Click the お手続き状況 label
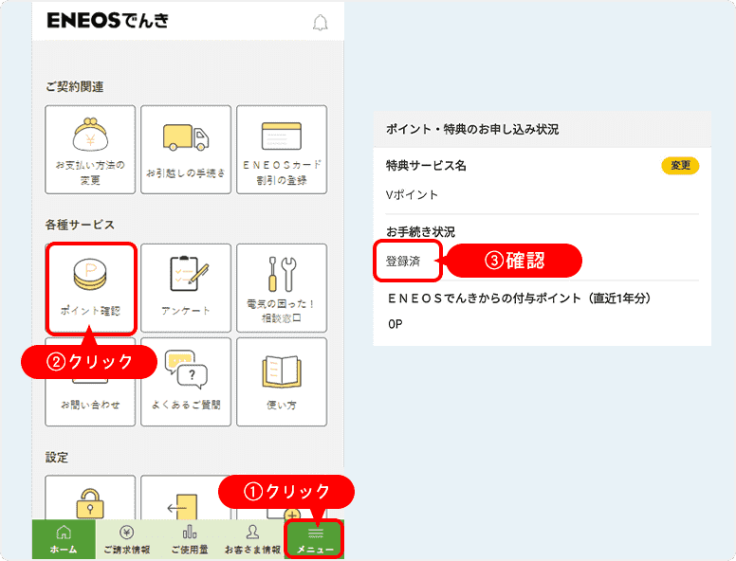Viewport: 736px width, 561px height. coord(420,232)
